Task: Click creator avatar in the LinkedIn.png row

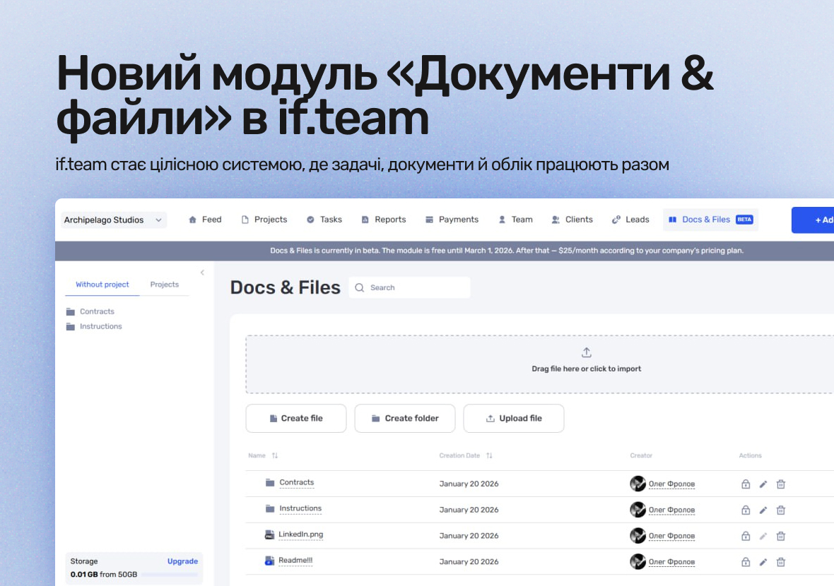Action: 638,536
